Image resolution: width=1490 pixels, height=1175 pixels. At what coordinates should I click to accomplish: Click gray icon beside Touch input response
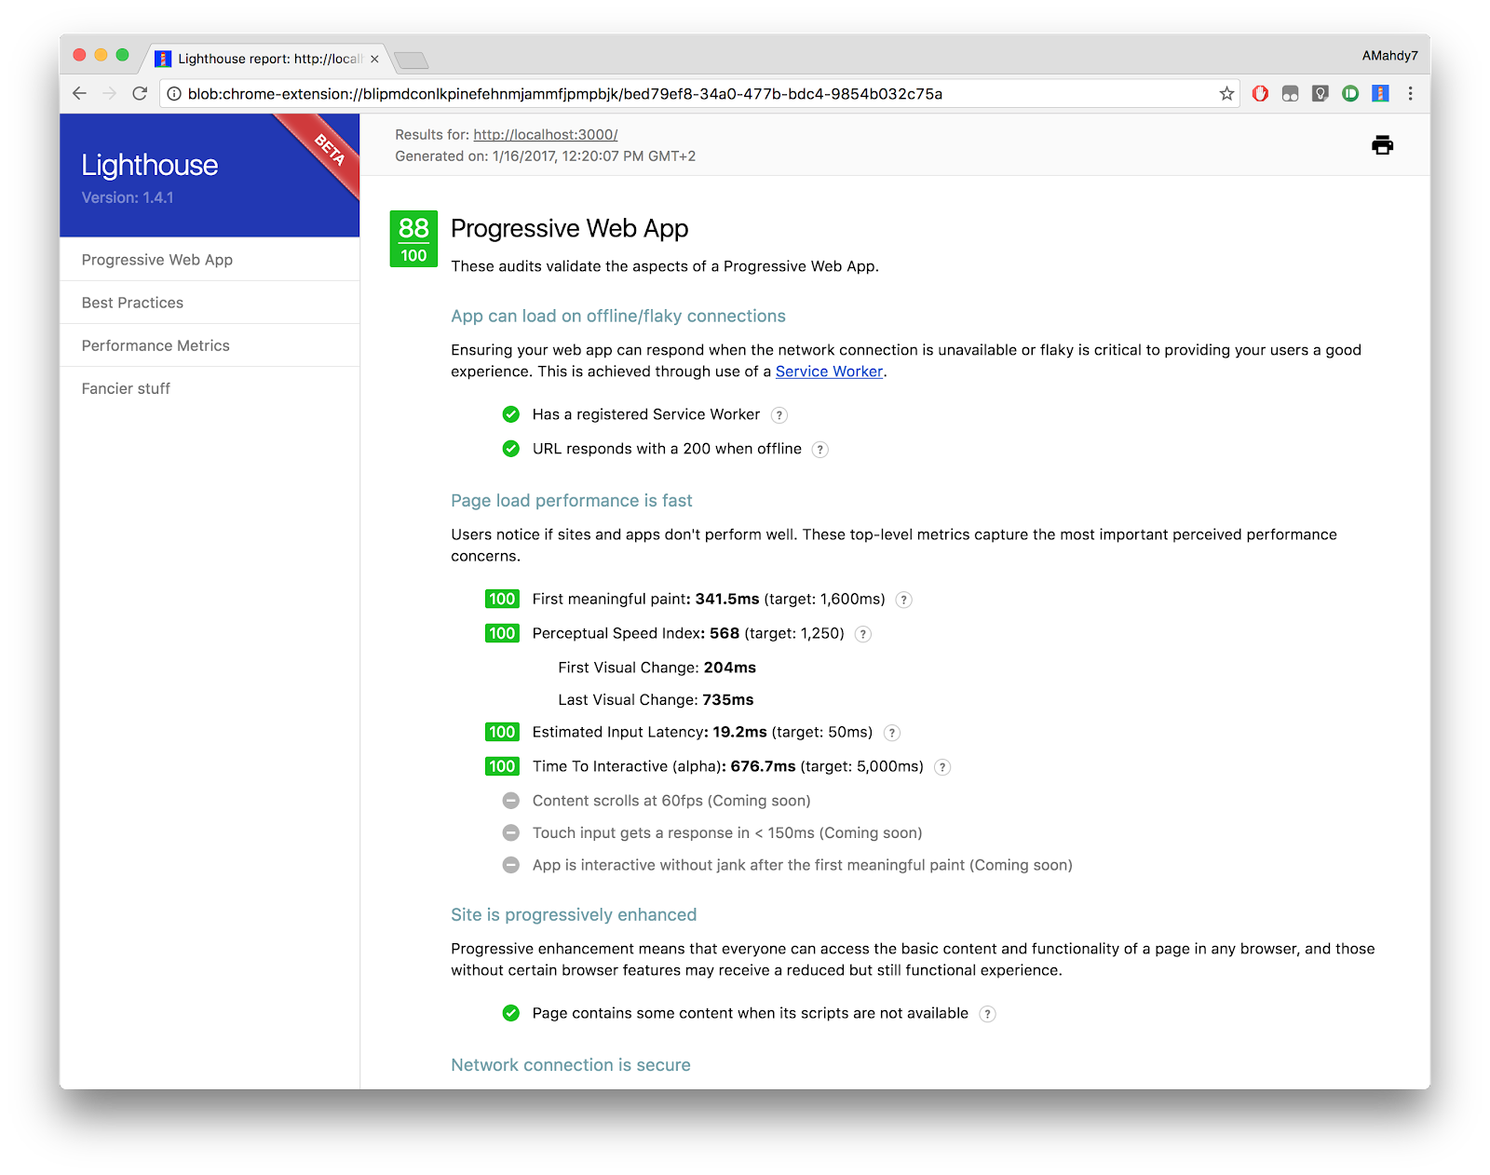point(510,832)
